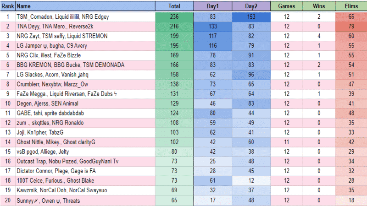Click Day2 cell showing 96

click(x=251, y=75)
